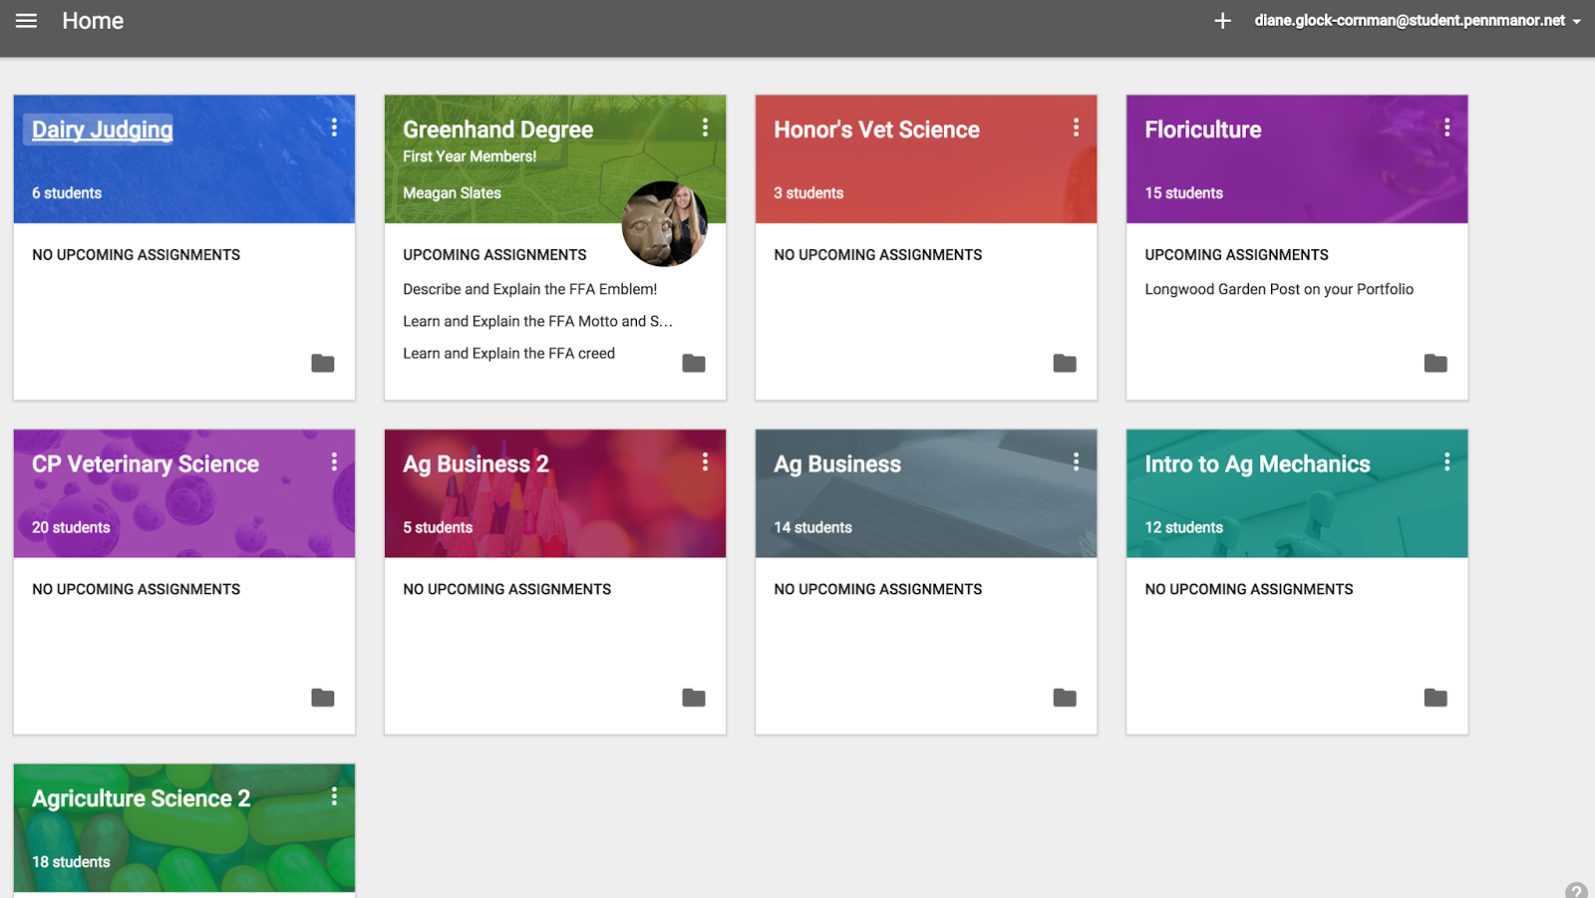Open the Dairy Judging class folder
The height and width of the screenshot is (898, 1595).
click(322, 363)
